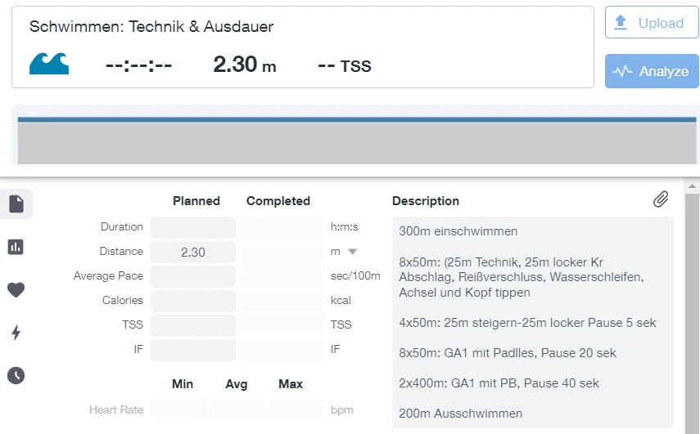Open the power lightning bolt tab
The width and height of the screenshot is (700, 434).
[16, 333]
